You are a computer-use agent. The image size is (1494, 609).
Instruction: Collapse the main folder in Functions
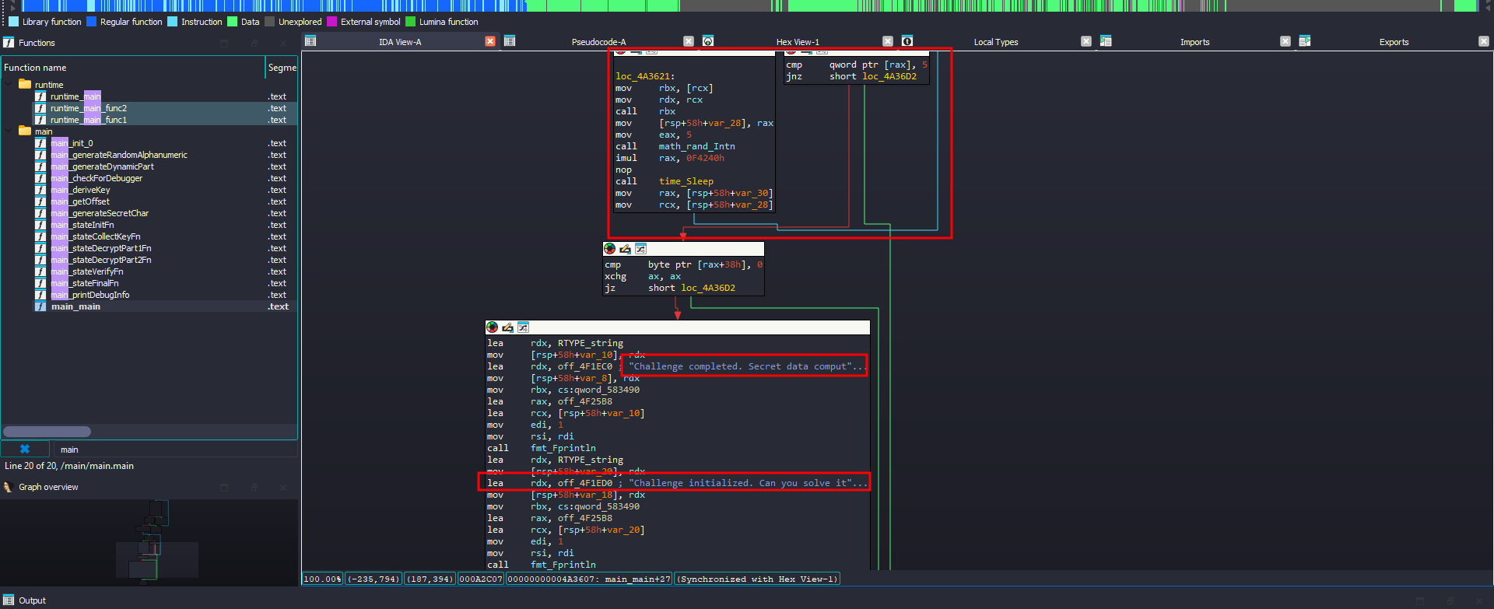pyautogui.click(x=9, y=131)
